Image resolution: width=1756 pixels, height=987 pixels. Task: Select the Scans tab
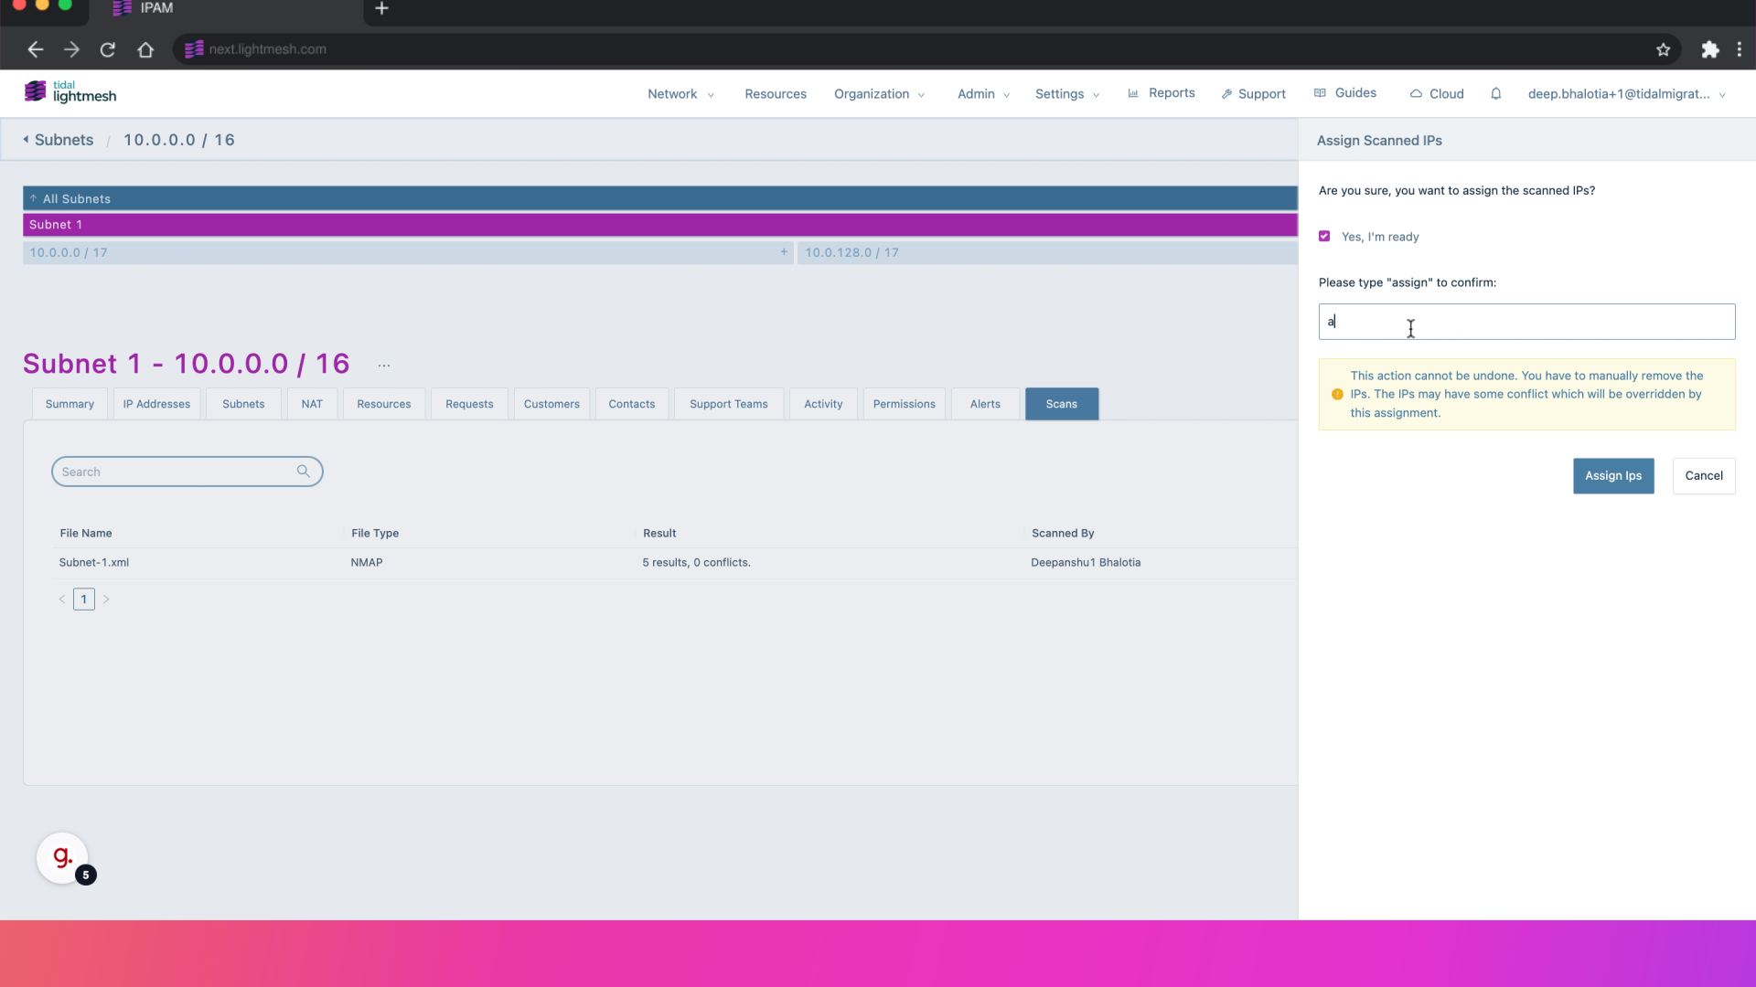(x=1061, y=404)
